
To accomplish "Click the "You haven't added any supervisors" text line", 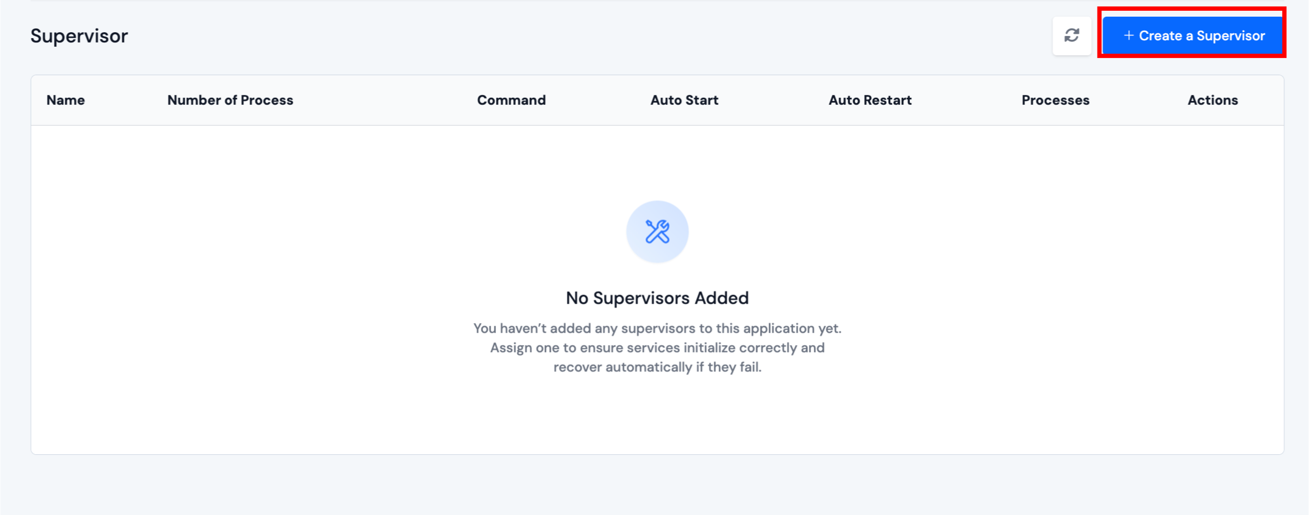I will click(657, 328).
